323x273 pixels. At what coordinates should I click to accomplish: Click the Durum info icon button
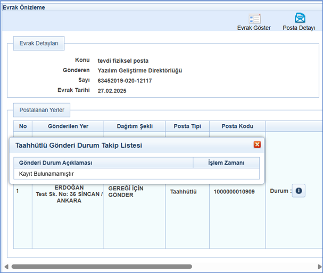(x=299, y=191)
